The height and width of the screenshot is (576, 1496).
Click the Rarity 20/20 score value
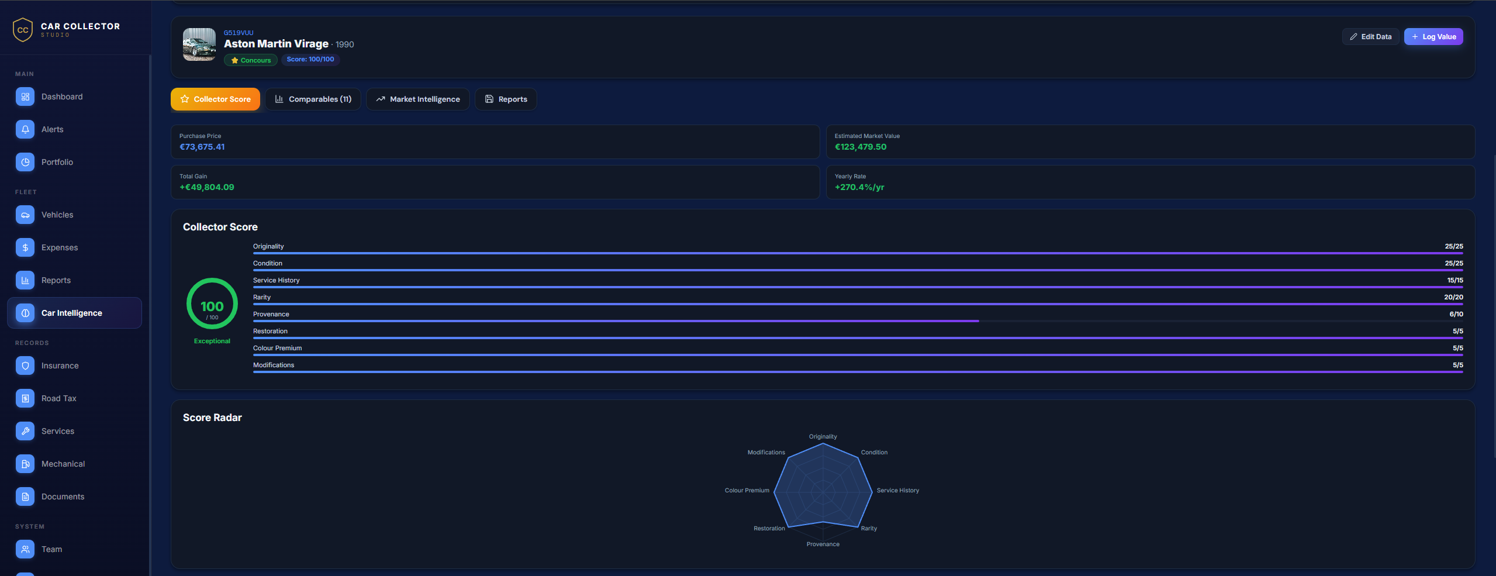tap(1453, 297)
